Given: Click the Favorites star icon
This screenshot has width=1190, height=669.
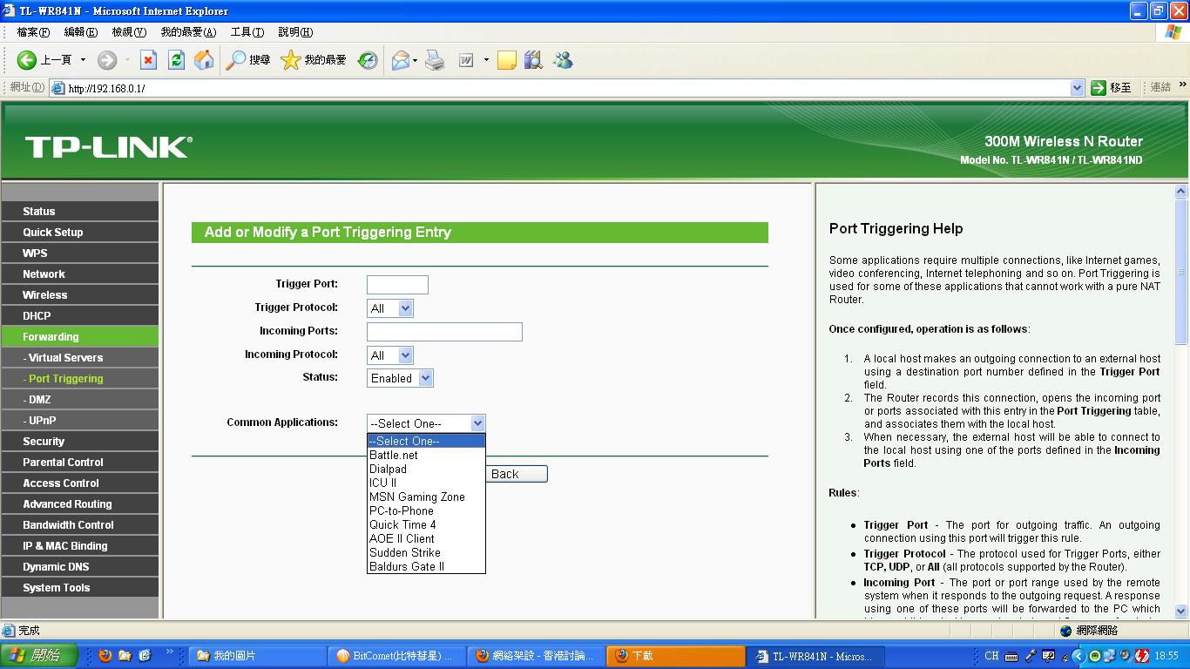Looking at the screenshot, I should coord(291,60).
